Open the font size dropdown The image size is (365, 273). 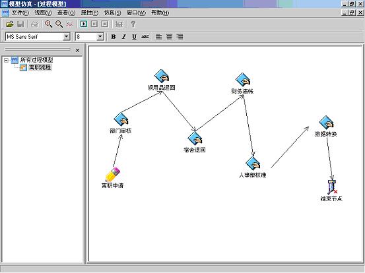pyautogui.click(x=100, y=36)
